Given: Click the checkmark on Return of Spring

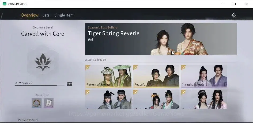Looking at the screenshot, I should [88, 67].
